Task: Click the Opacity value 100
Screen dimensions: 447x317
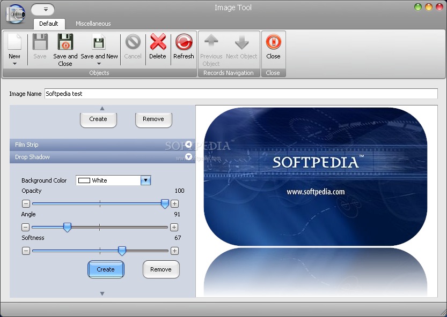Action: [180, 191]
